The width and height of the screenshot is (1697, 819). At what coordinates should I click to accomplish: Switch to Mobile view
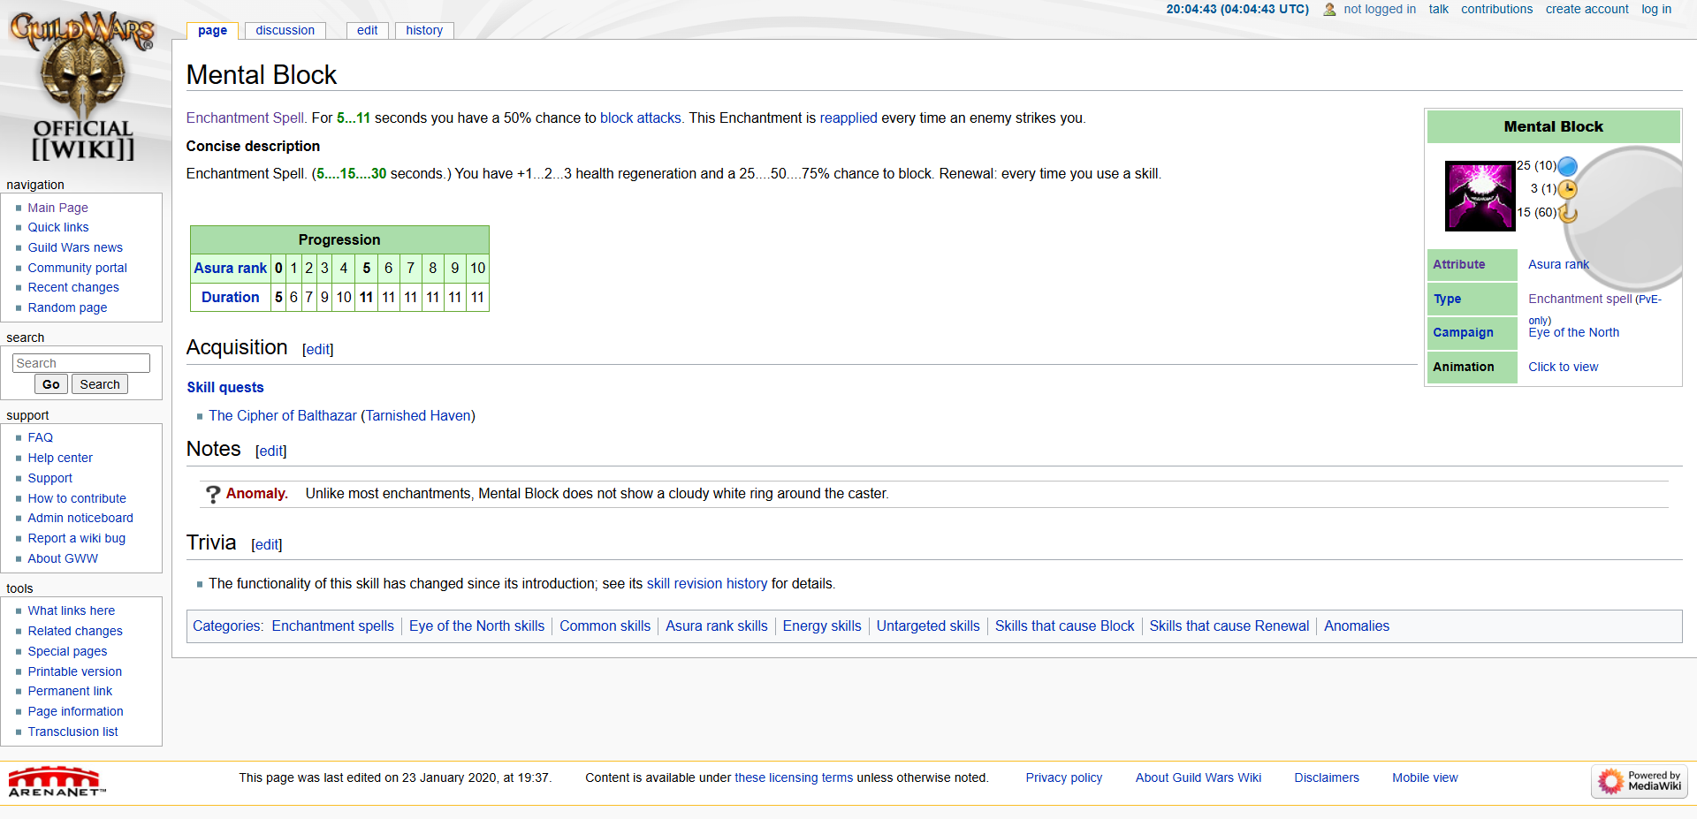(1425, 777)
